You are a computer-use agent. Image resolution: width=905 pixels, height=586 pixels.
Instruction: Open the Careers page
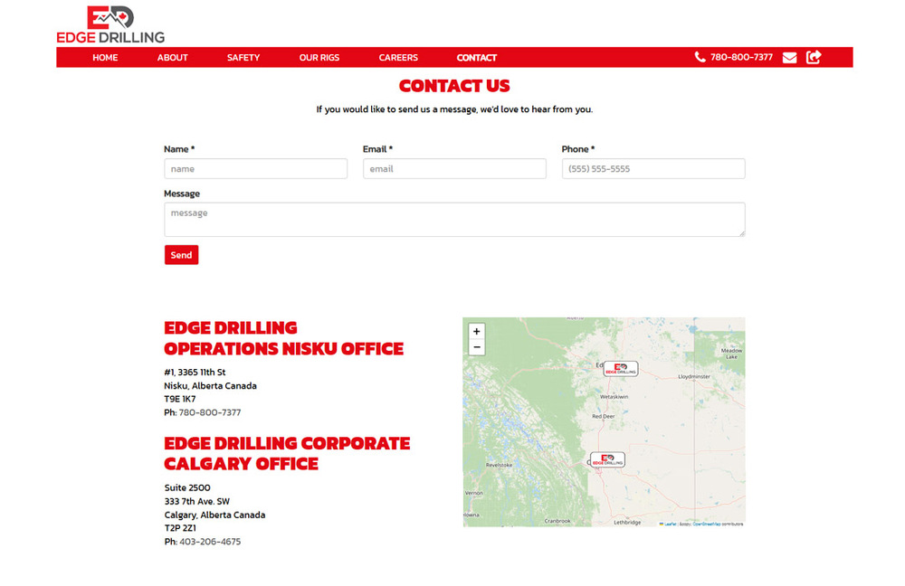pos(398,58)
